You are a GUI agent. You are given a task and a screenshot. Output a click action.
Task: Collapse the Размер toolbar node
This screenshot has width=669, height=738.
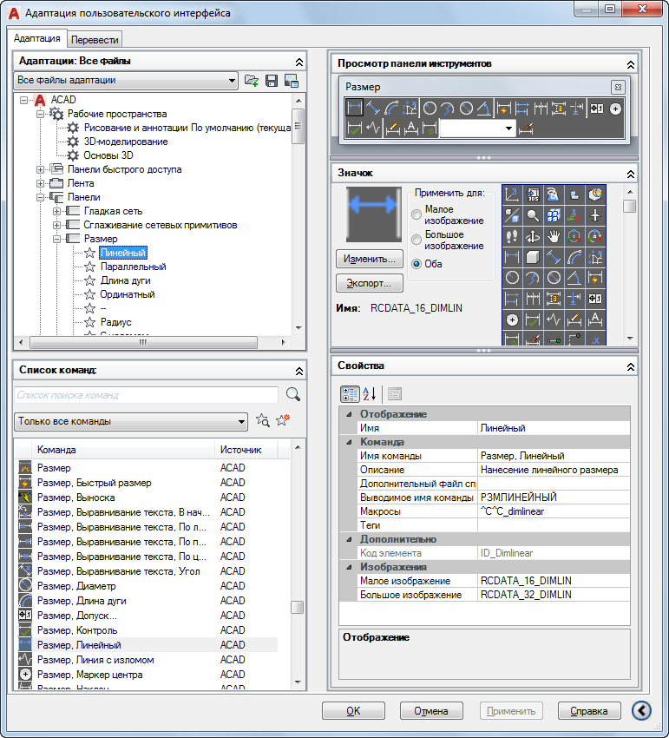click(x=57, y=239)
